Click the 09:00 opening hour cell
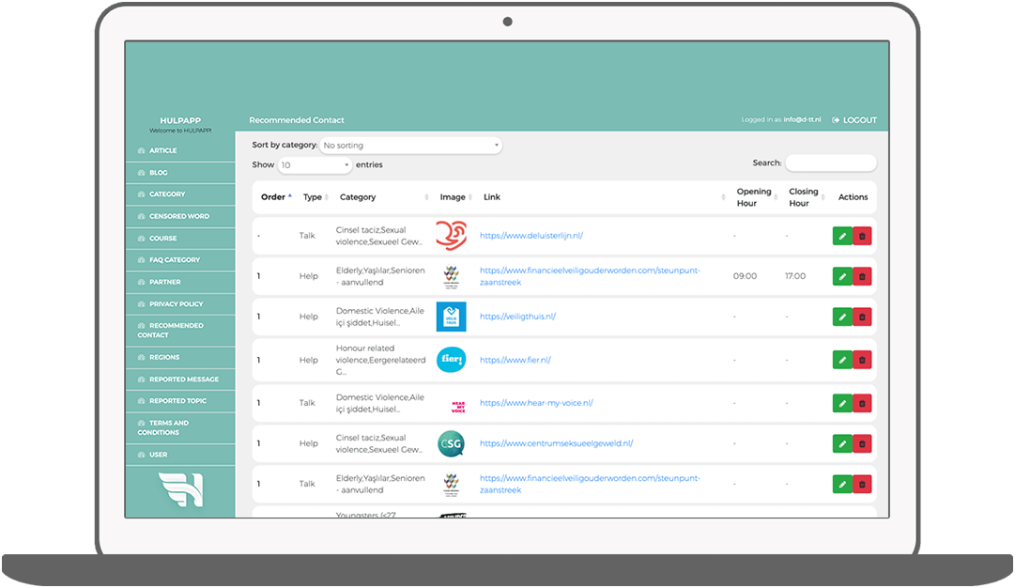1015x588 pixels. click(746, 276)
